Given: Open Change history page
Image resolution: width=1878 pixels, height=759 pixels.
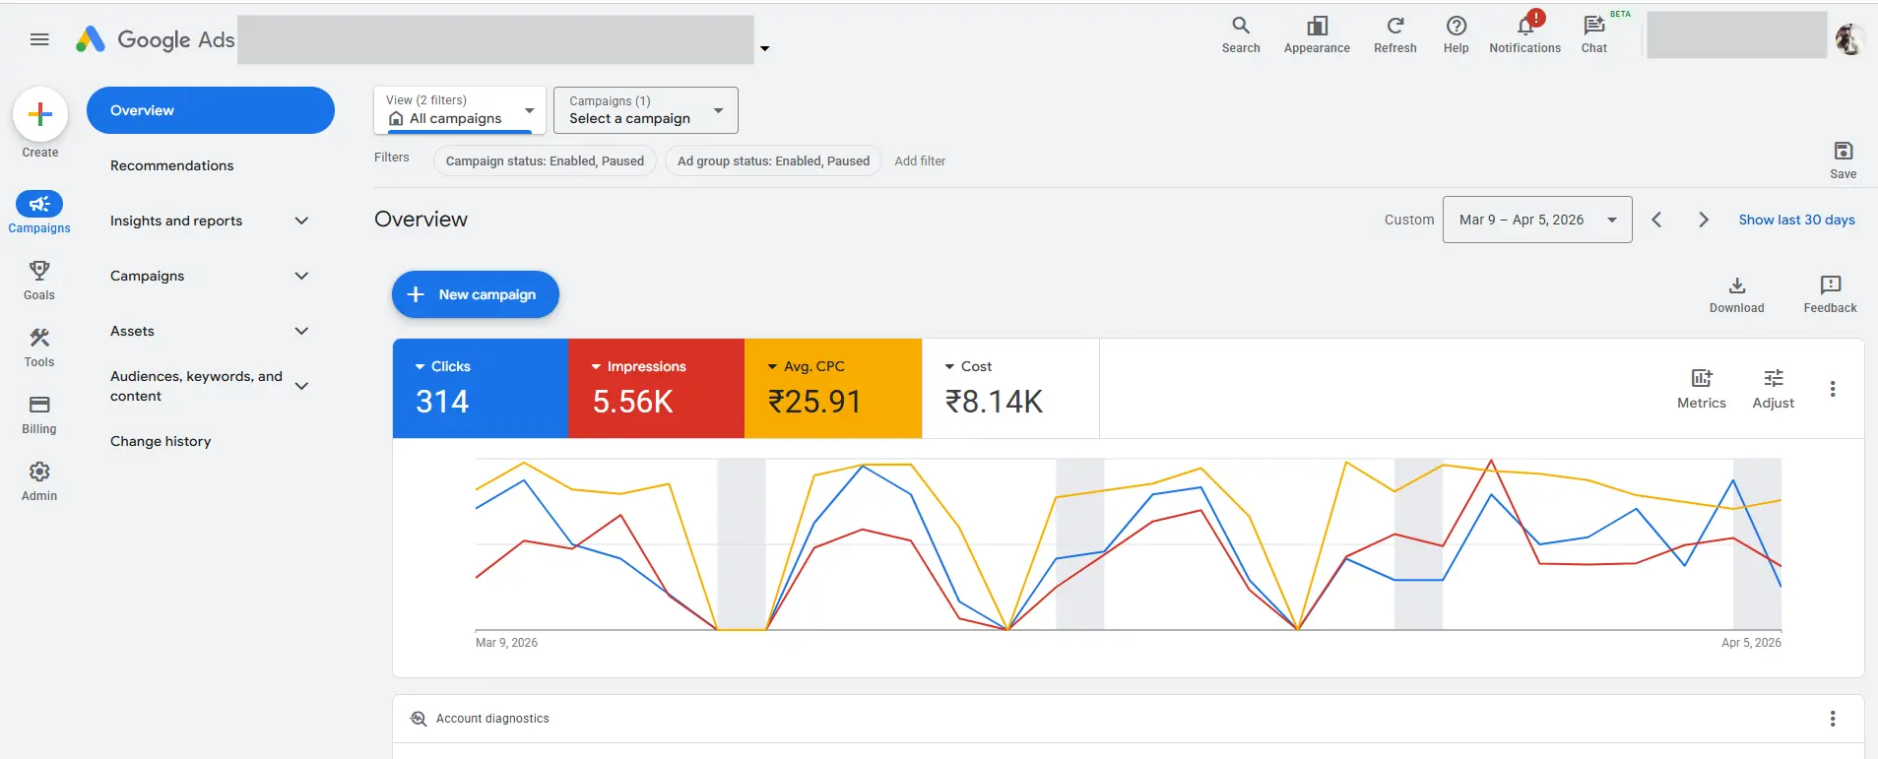Looking at the screenshot, I should coord(161,441).
